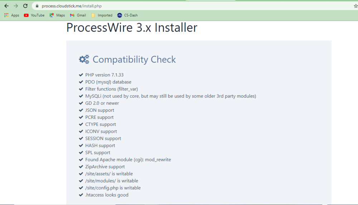This screenshot has width=358, height=205.
Task: Open the Apps grid shortcut
Action: click(x=11, y=15)
